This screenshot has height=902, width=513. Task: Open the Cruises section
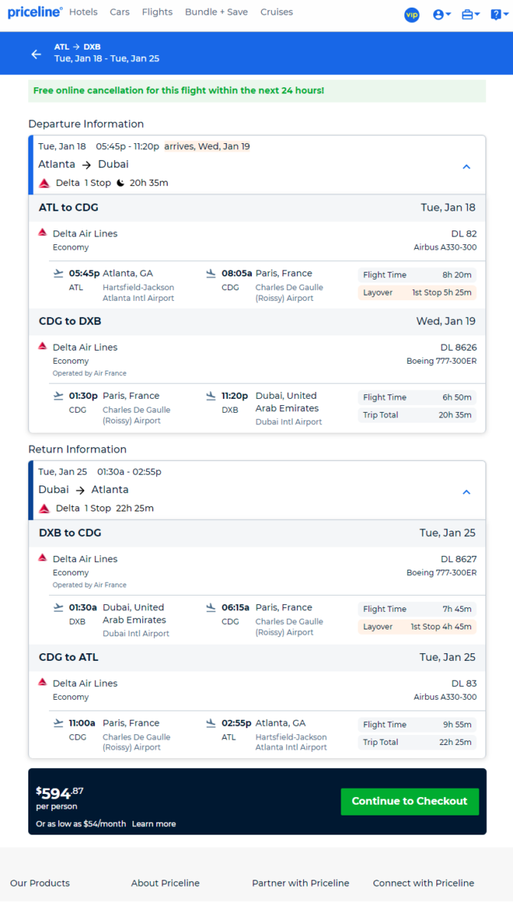point(276,12)
